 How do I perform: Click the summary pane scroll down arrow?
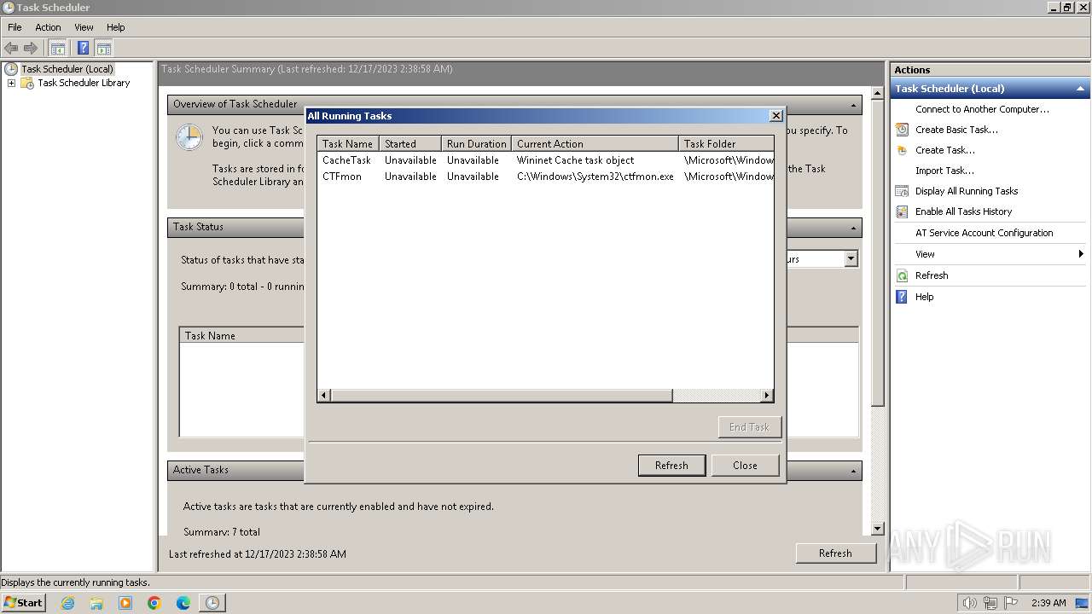tap(878, 529)
